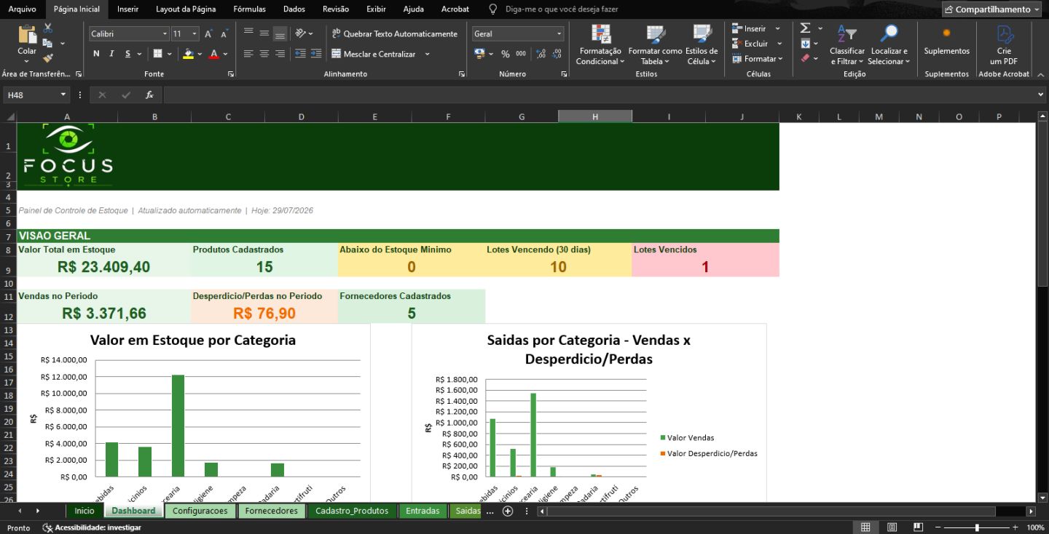Open the Geral number format dropdown
The height and width of the screenshot is (534, 1049).
click(x=559, y=33)
